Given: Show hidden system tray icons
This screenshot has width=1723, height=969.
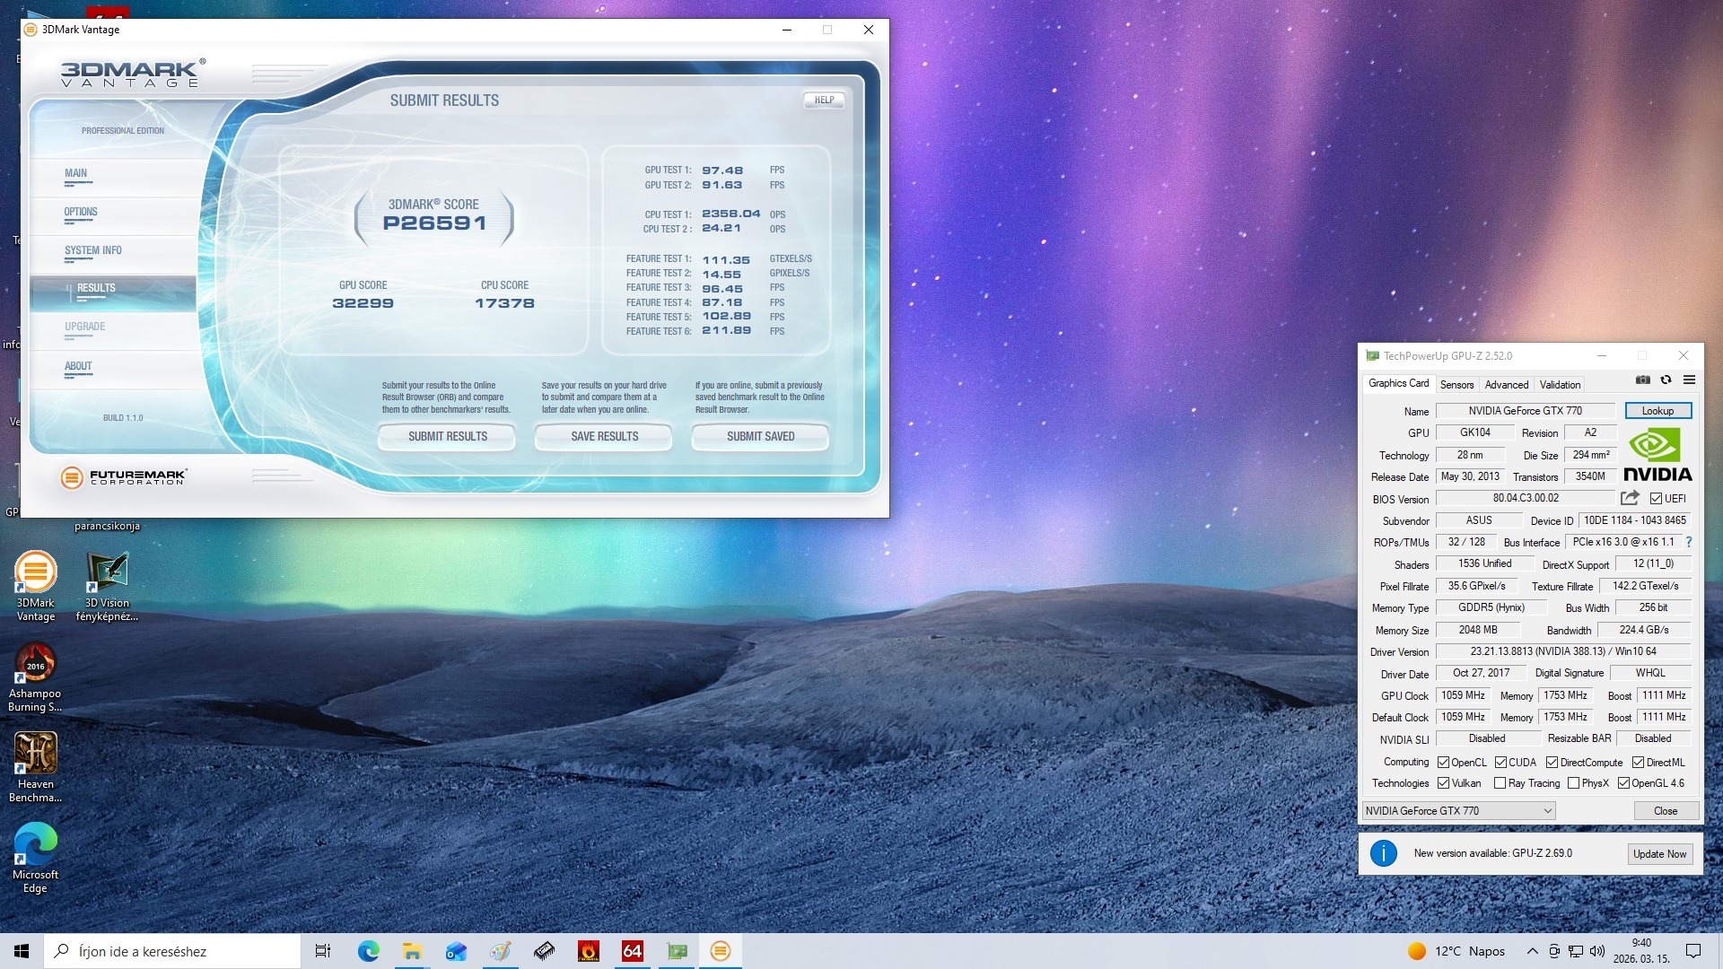Looking at the screenshot, I should pyautogui.click(x=1532, y=951).
